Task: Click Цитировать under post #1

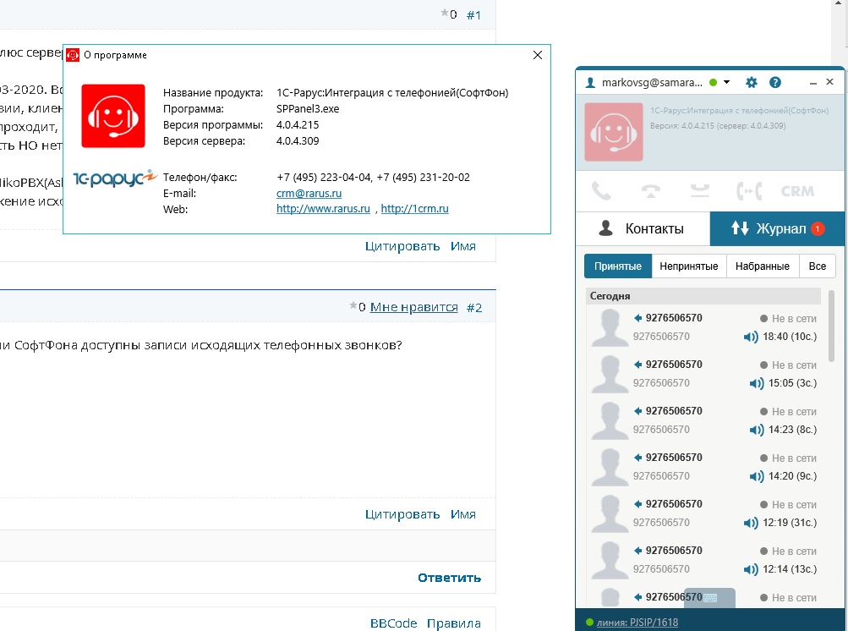Action: tap(402, 246)
